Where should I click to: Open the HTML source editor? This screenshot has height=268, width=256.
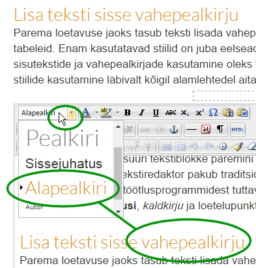(x=238, y=130)
